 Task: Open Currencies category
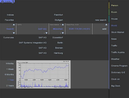9,38
